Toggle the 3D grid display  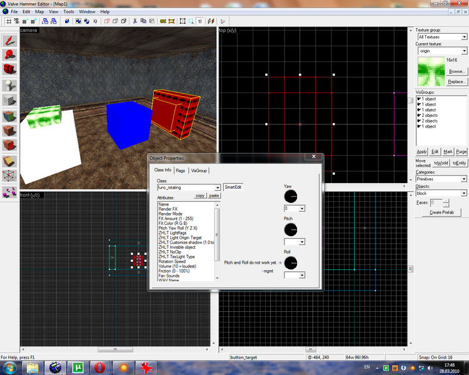tap(16, 21)
